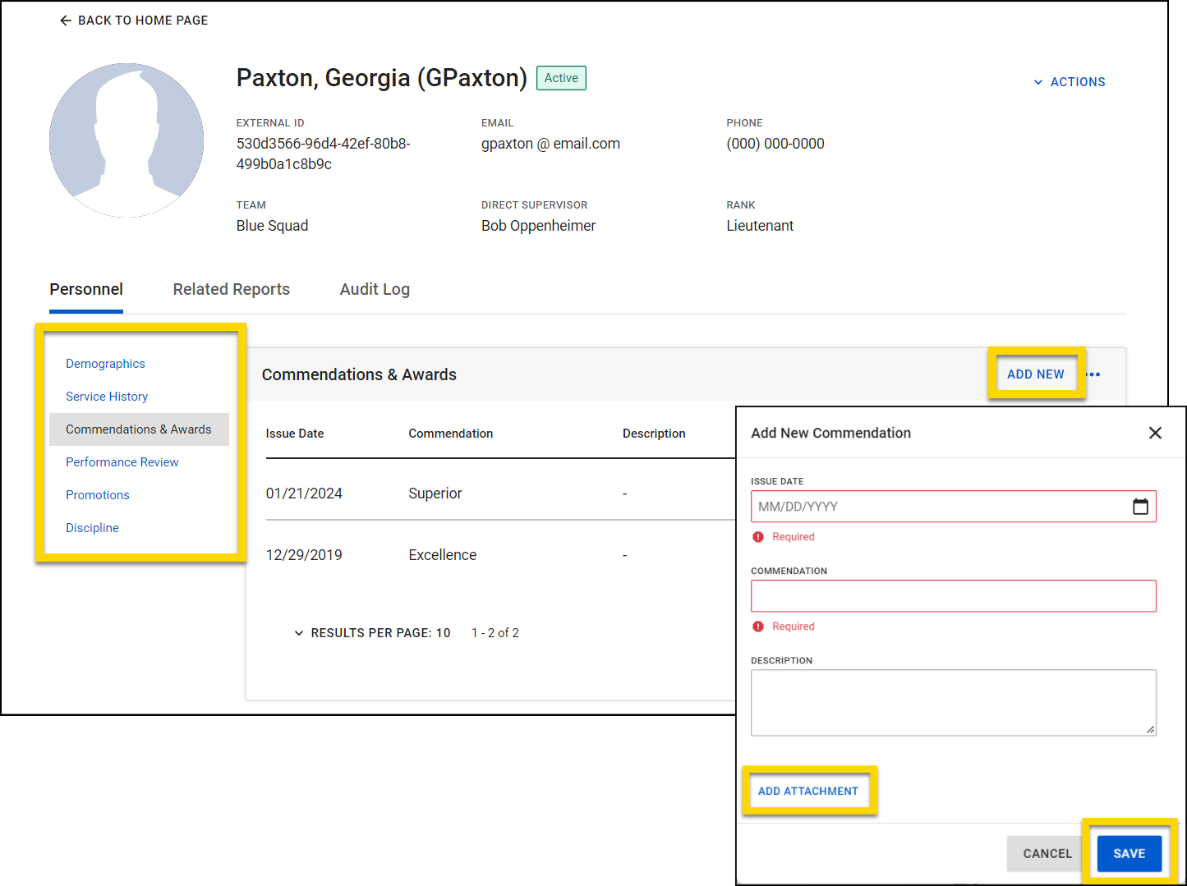Screen dimensions: 1187x886
Task: Save the new commendation
Action: click(x=1129, y=853)
